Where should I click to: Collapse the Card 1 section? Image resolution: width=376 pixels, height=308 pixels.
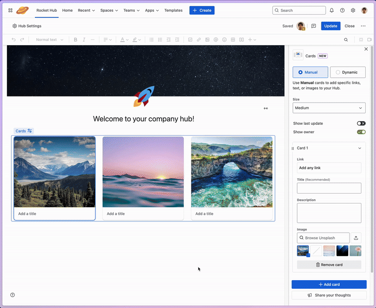click(x=360, y=148)
